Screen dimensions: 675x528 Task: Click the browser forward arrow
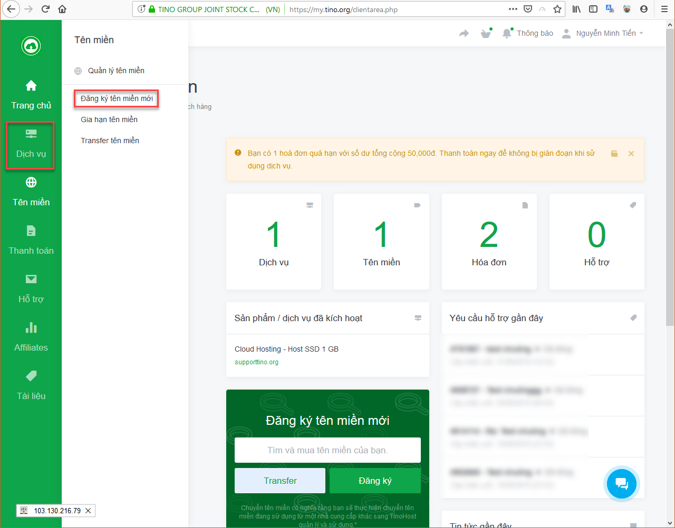click(29, 9)
